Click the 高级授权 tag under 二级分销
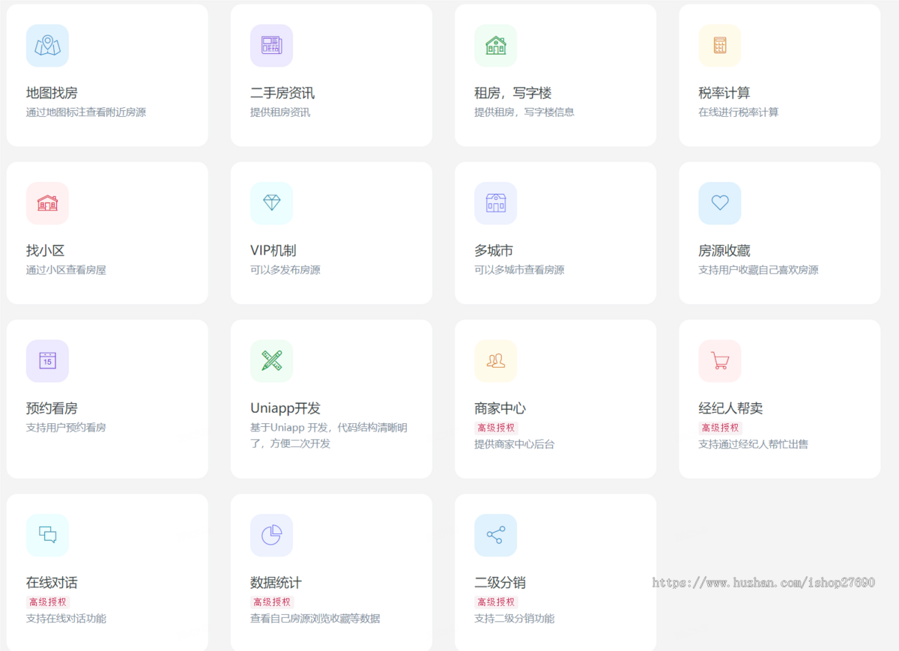Viewport: 899px width, 651px height. coord(496,602)
